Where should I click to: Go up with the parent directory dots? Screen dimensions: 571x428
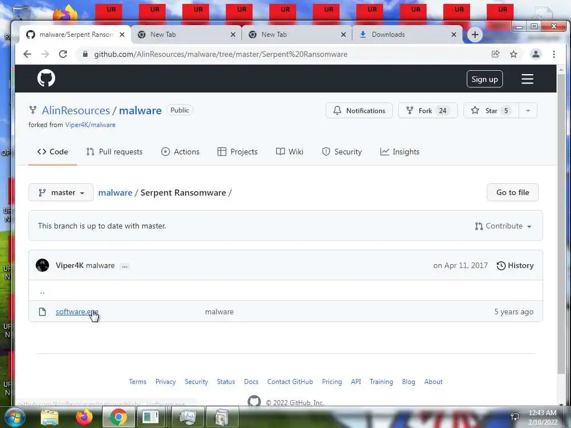[x=42, y=291]
